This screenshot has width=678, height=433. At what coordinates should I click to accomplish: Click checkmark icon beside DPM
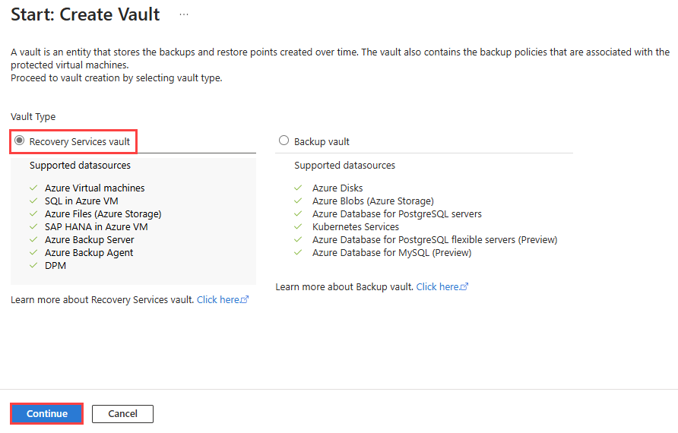[x=33, y=265]
